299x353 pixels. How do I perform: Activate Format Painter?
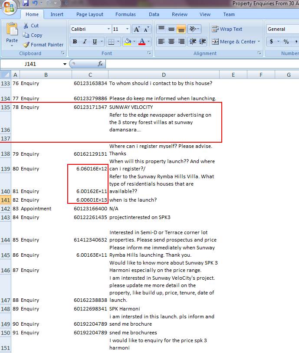[x=43, y=45]
